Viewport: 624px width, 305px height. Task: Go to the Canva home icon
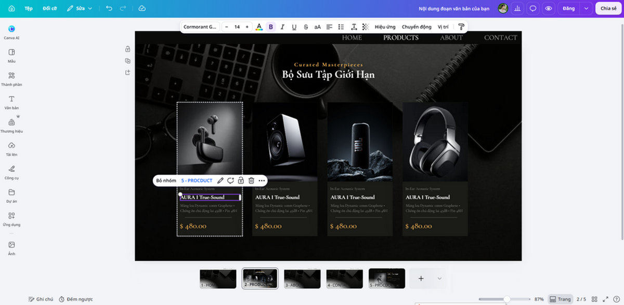click(11, 8)
